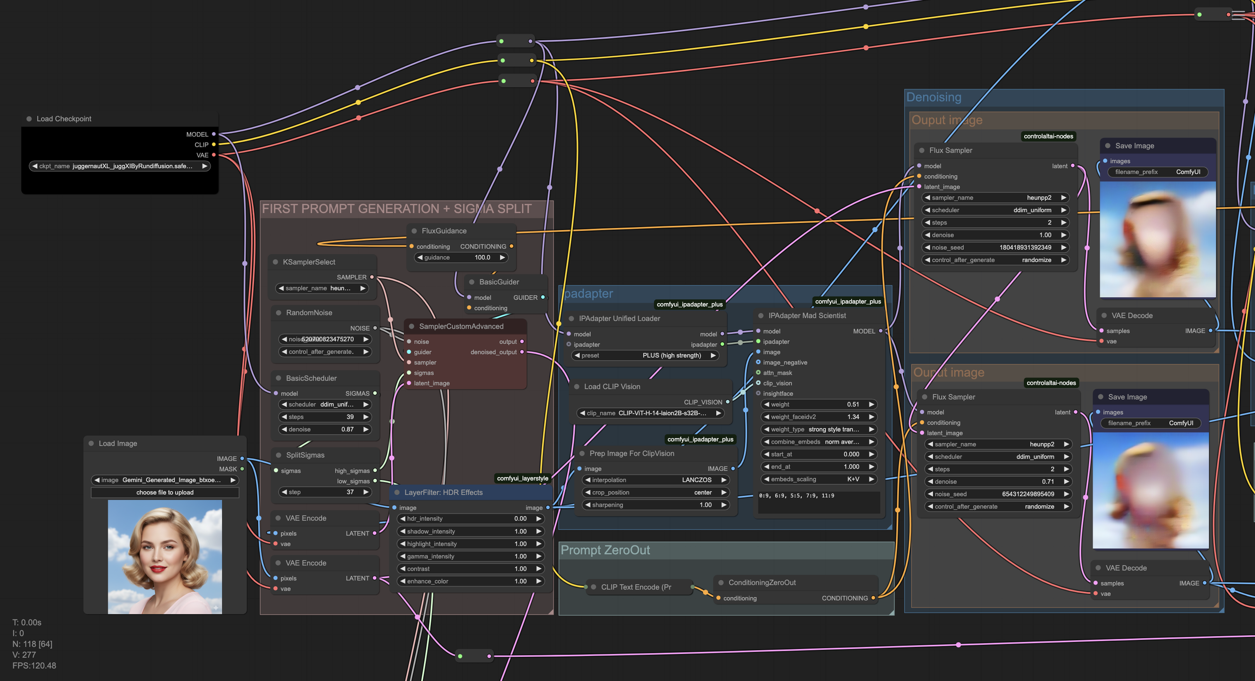Select the Prompt ZeroOut group header
The height and width of the screenshot is (681, 1255).
pos(605,550)
